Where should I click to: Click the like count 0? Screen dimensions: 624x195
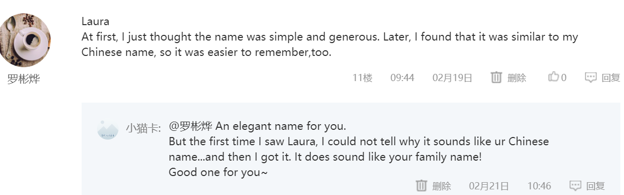(x=564, y=78)
